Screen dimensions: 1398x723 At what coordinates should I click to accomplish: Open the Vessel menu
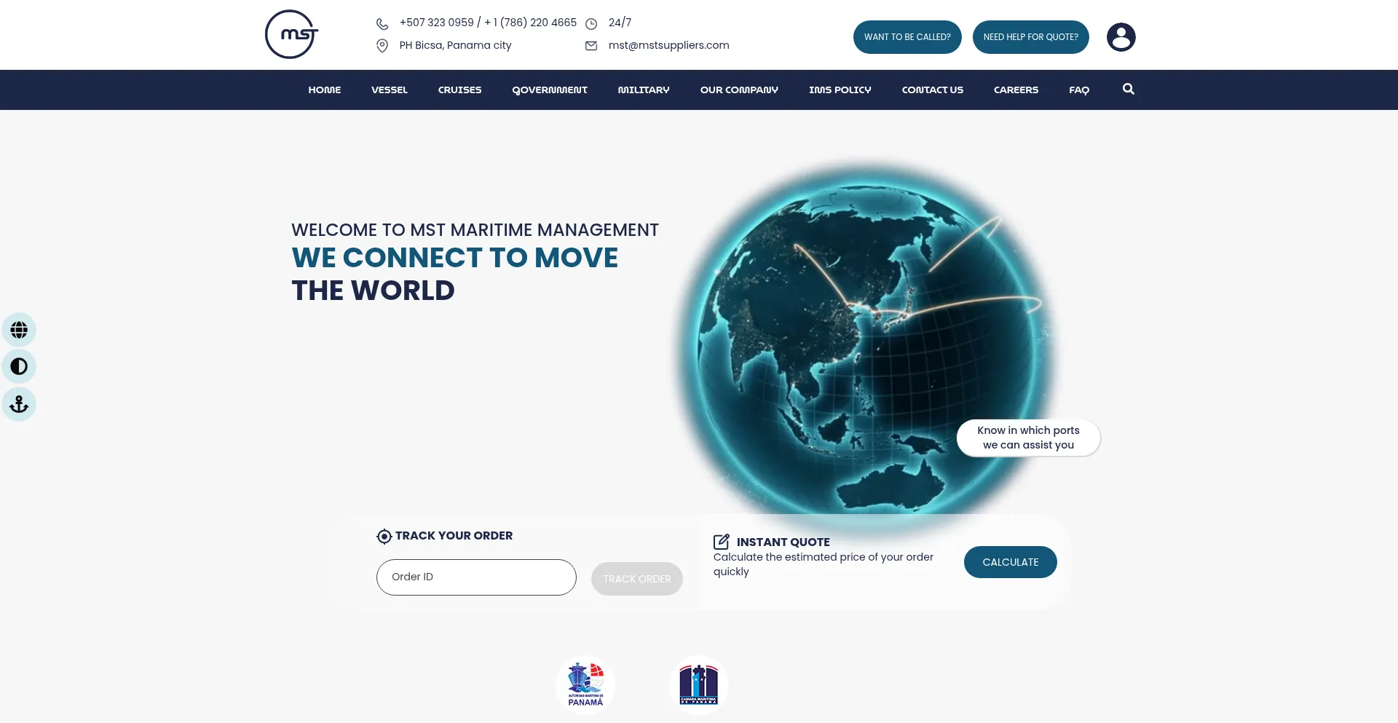[x=390, y=90]
